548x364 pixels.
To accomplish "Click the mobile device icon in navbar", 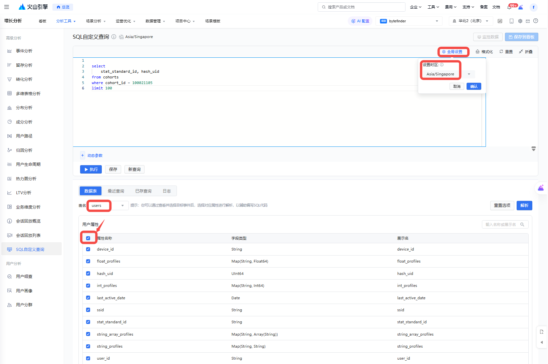I will [x=511, y=21].
